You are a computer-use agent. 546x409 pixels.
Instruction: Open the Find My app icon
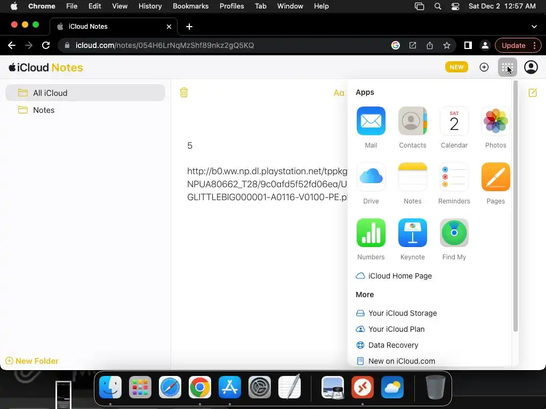pos(454,233)
